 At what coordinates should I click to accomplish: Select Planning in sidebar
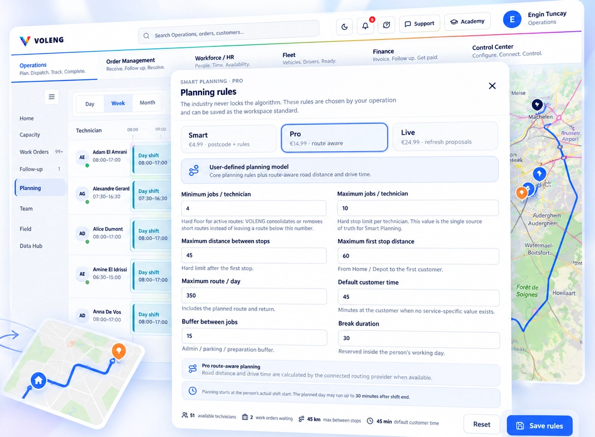[40, 188]
